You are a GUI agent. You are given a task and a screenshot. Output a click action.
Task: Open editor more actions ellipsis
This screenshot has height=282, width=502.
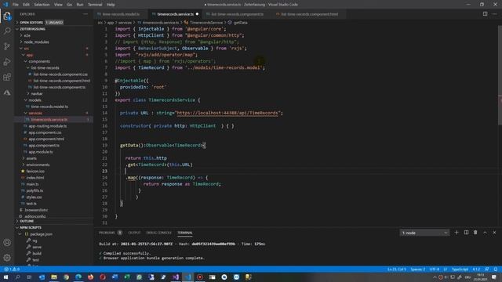(495, 14)
